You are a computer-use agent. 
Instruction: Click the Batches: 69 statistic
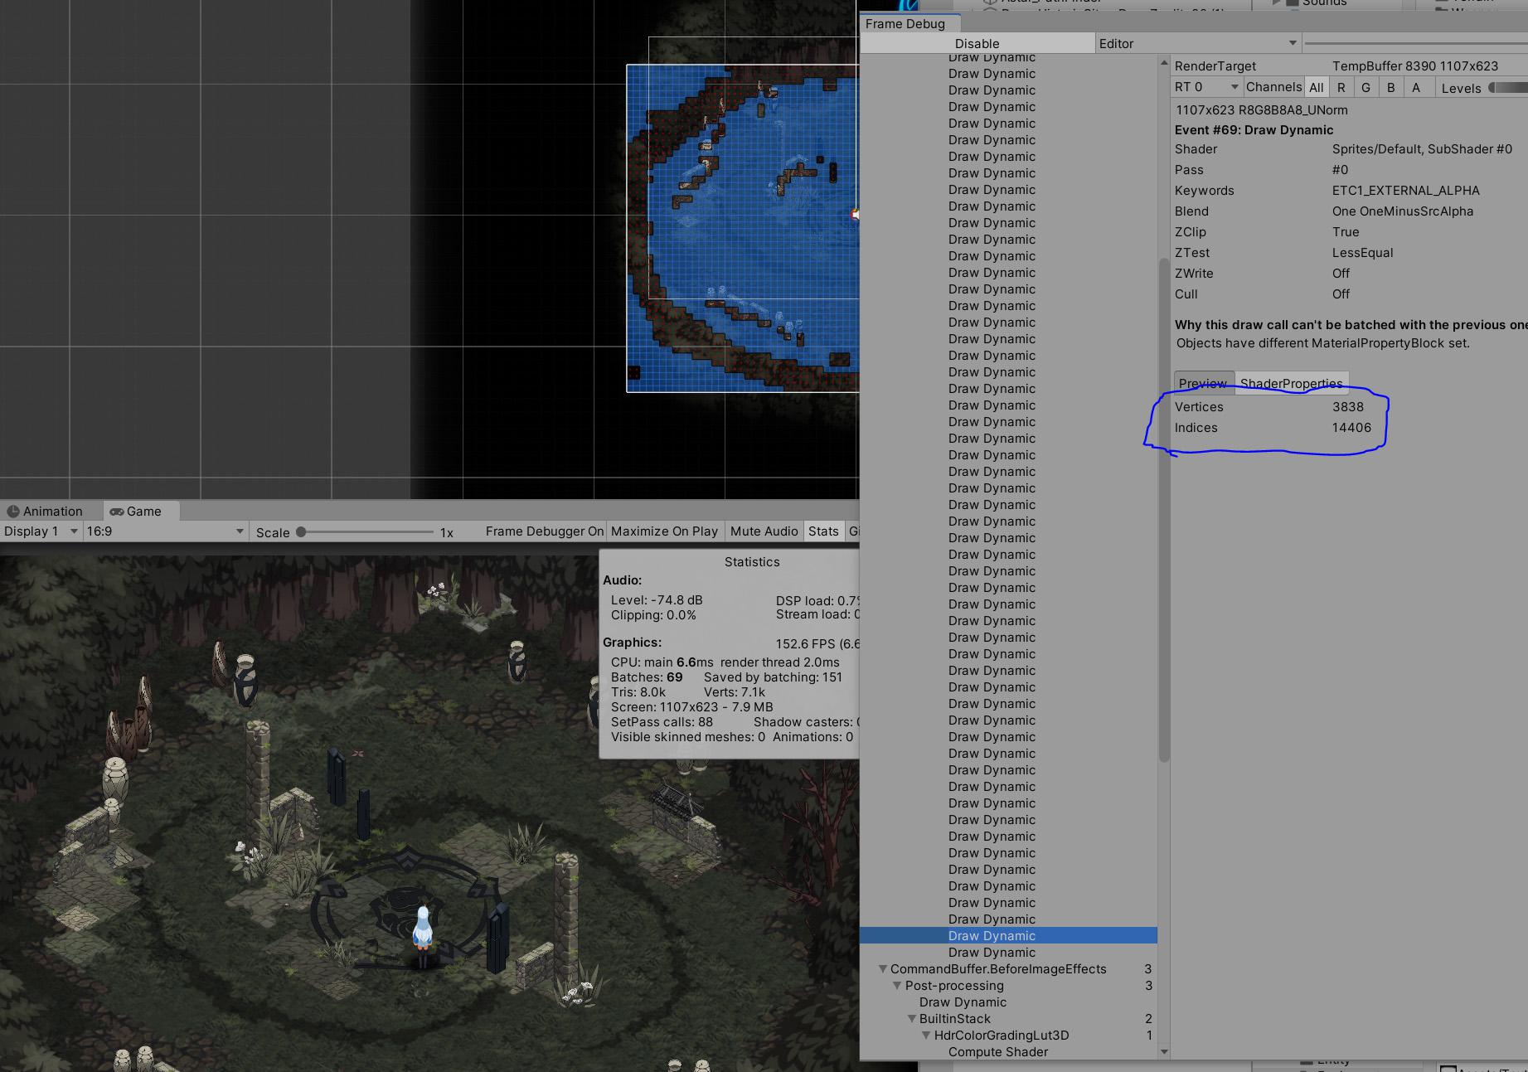tap(647, 677)
